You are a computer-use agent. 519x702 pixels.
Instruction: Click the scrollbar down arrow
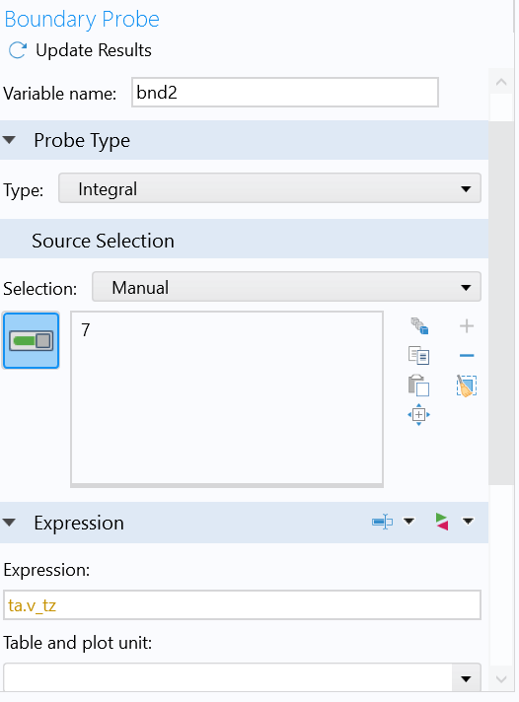[x=501, y=679]
